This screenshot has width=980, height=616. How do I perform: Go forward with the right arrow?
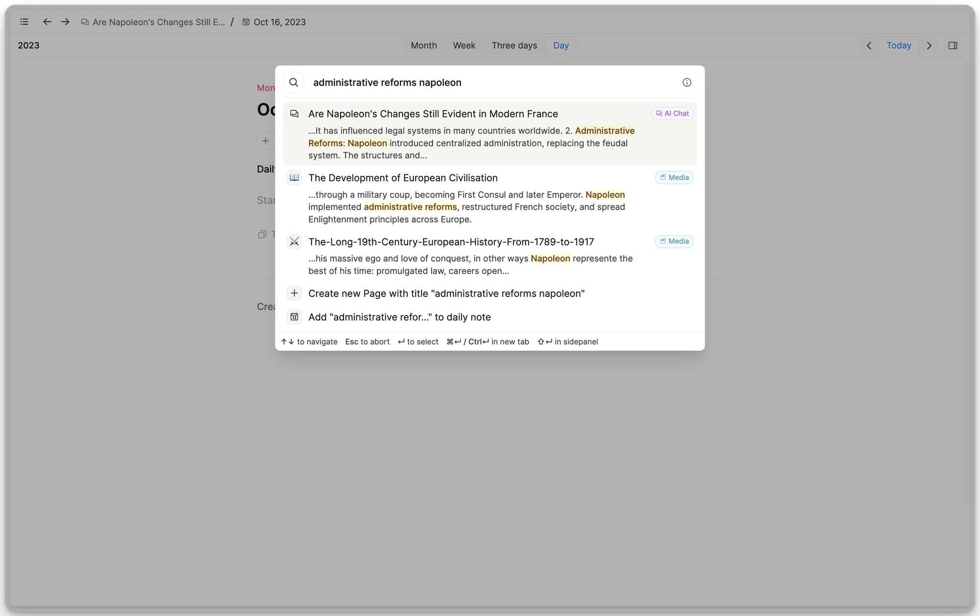pos(65,22)
